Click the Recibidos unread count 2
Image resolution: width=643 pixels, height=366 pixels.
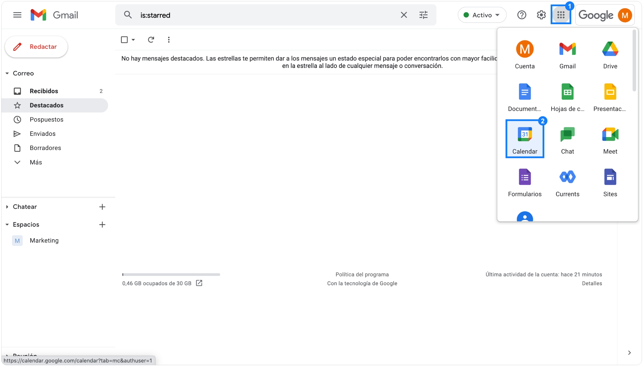coord(101,91)
